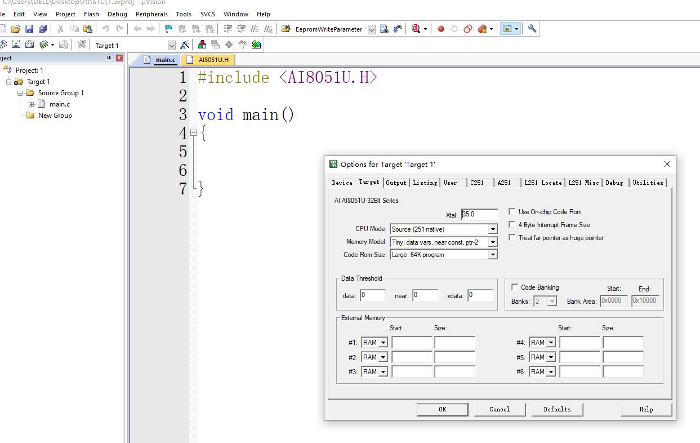Open the Target 1 selection dropdown in toolbar
The height and width of the screenshot is (443, 700).
pyautogui.click(x=171, y=45)
